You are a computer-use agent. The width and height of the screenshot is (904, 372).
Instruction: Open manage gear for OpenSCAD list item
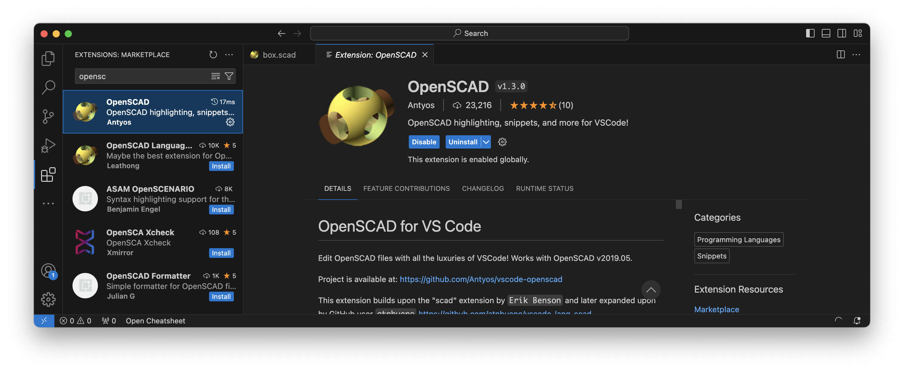[x=230, y=122]
